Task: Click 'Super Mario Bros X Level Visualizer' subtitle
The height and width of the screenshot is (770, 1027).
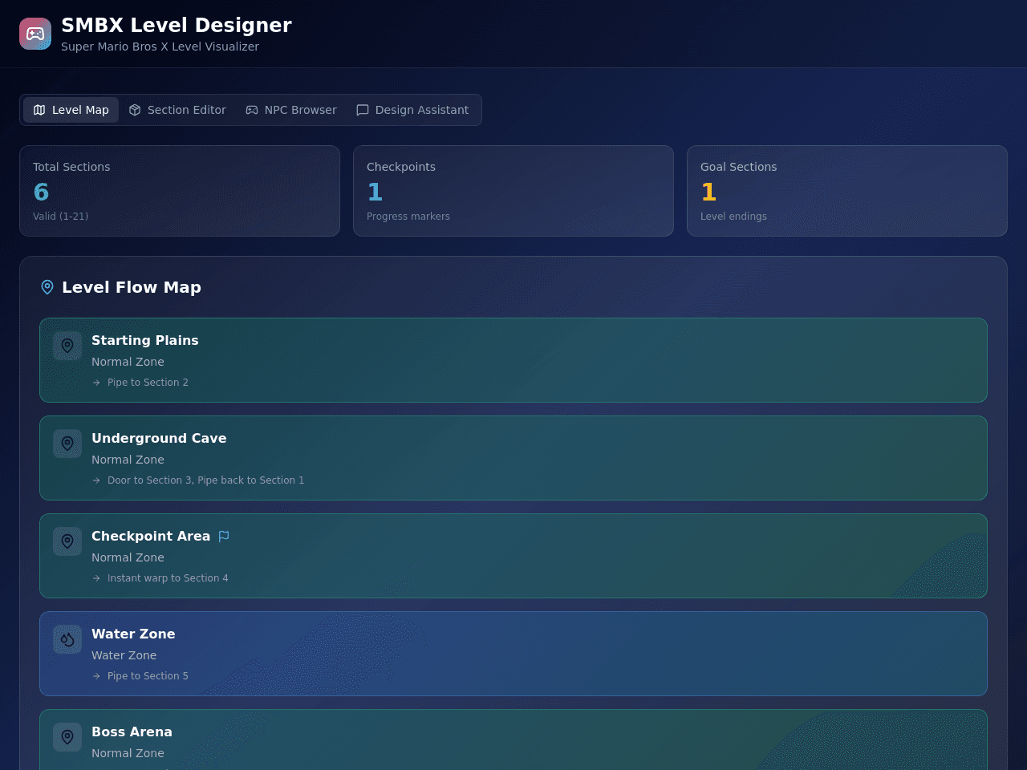Action: click(x=160, y=47)
